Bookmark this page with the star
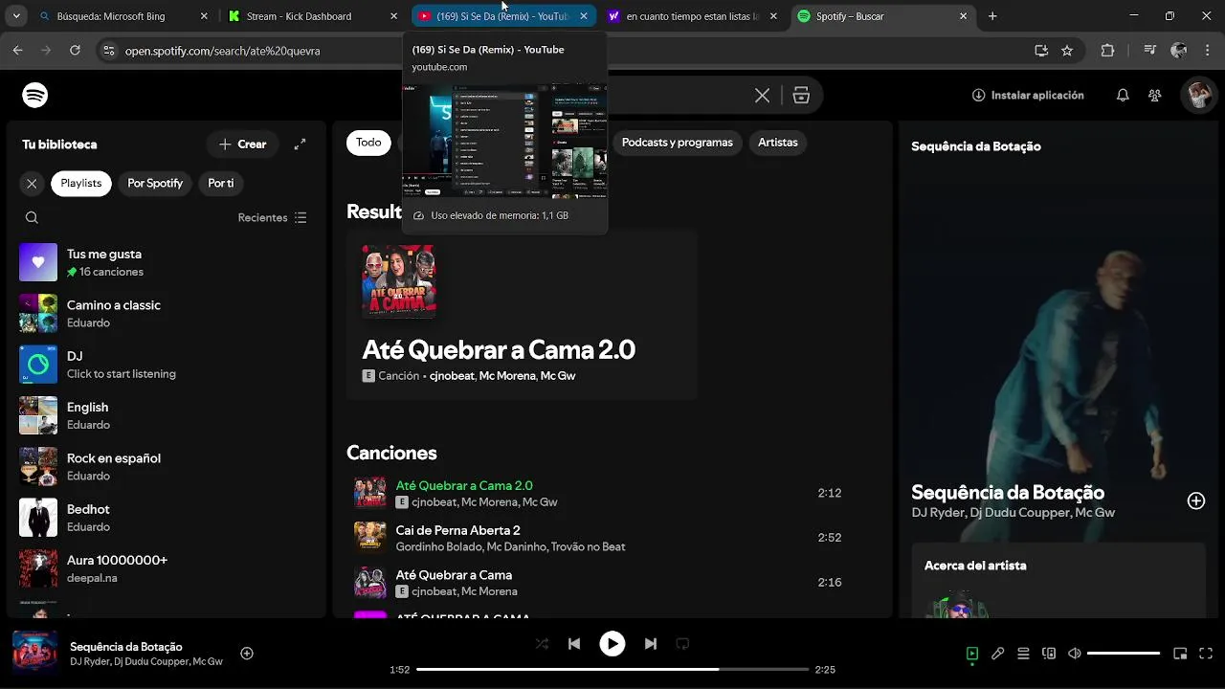The height and width of the screenshot is (689, 1225). coord(1067,51)
